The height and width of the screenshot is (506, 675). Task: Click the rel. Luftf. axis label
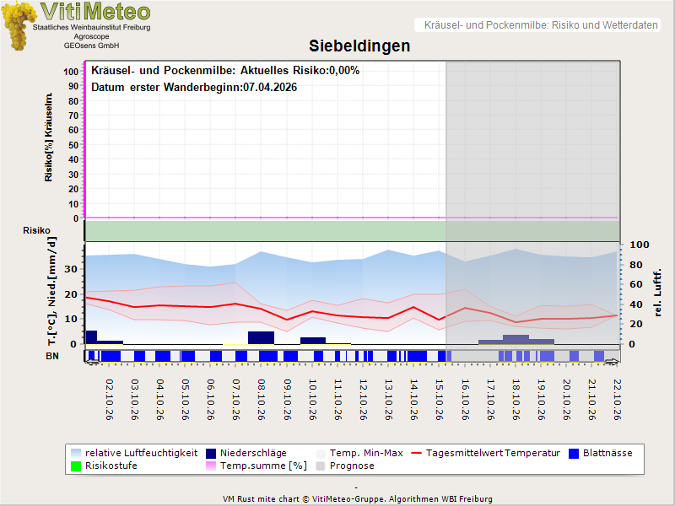(657, 293)
